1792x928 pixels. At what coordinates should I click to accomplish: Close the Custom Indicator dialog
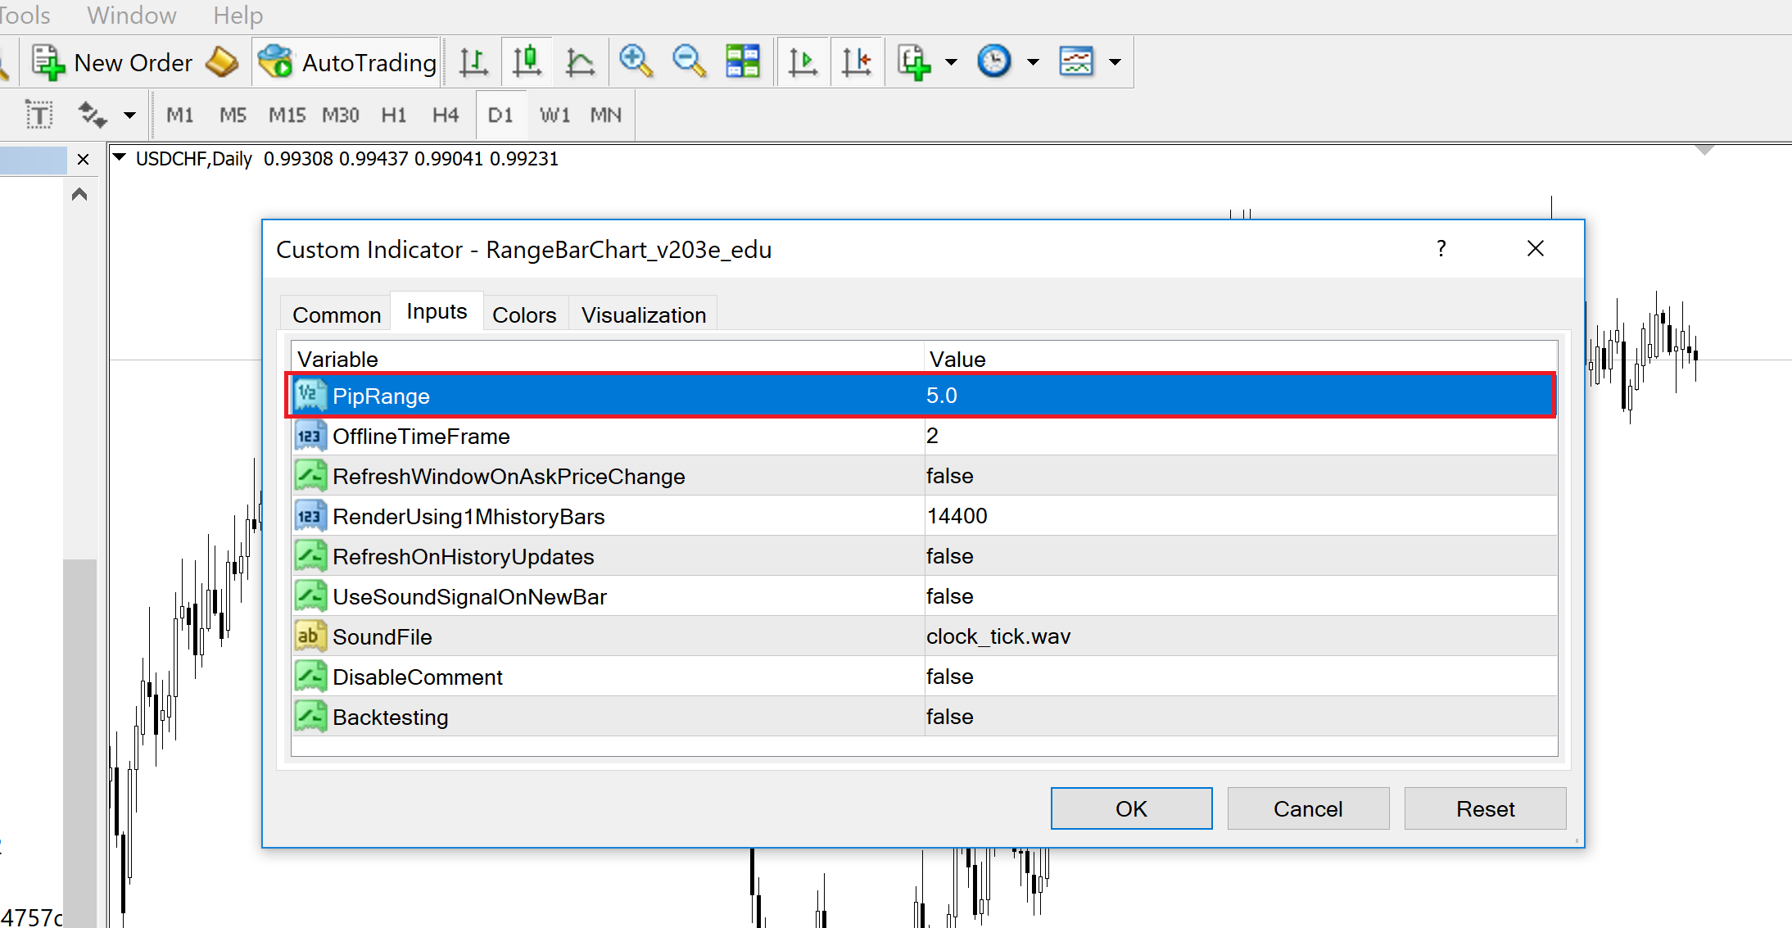click(1536, 248)
